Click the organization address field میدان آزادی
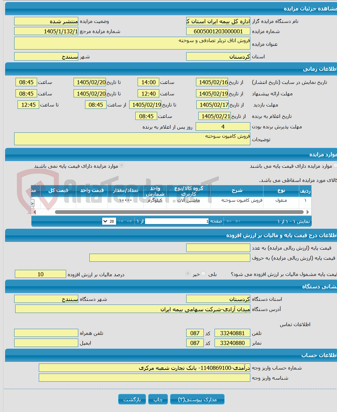Image resolution: width=337 pixels, height=412 pixels. 133,309
